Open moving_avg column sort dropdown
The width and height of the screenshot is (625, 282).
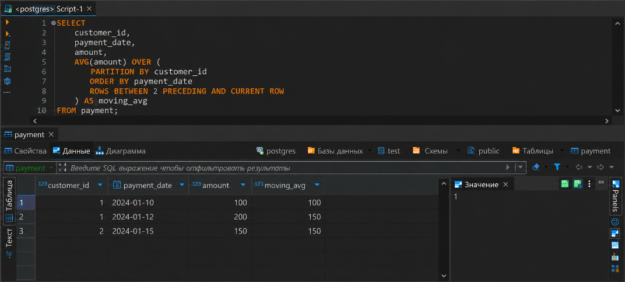point(317,185)
